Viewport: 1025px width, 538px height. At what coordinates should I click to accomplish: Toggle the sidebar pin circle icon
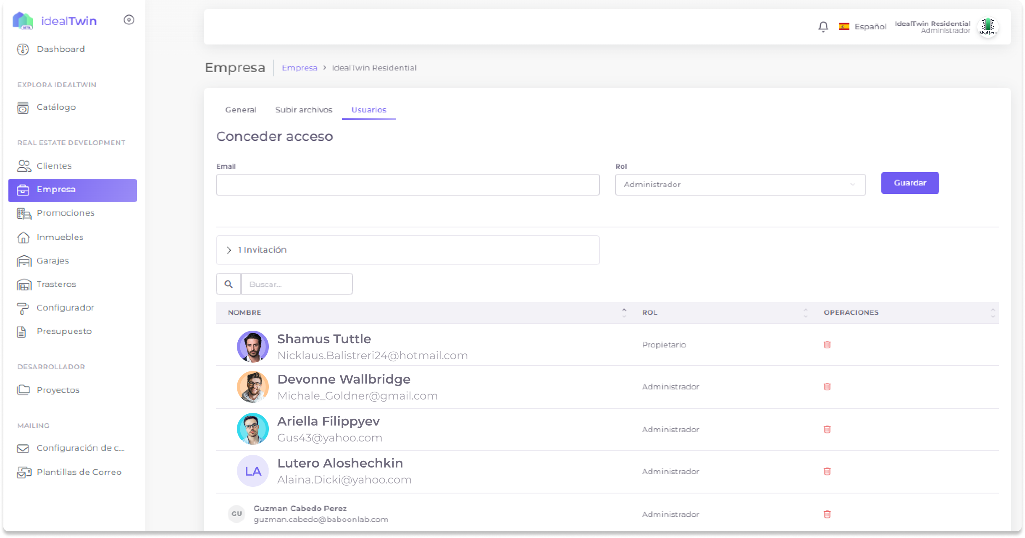[129, 20]
